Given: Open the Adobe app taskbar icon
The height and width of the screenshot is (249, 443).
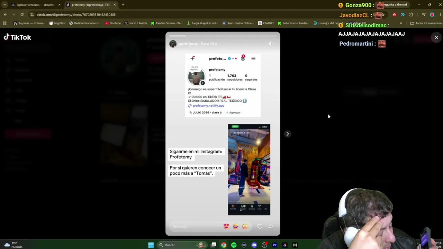Looking at the screenshot, I should click(x=285, y=245).
